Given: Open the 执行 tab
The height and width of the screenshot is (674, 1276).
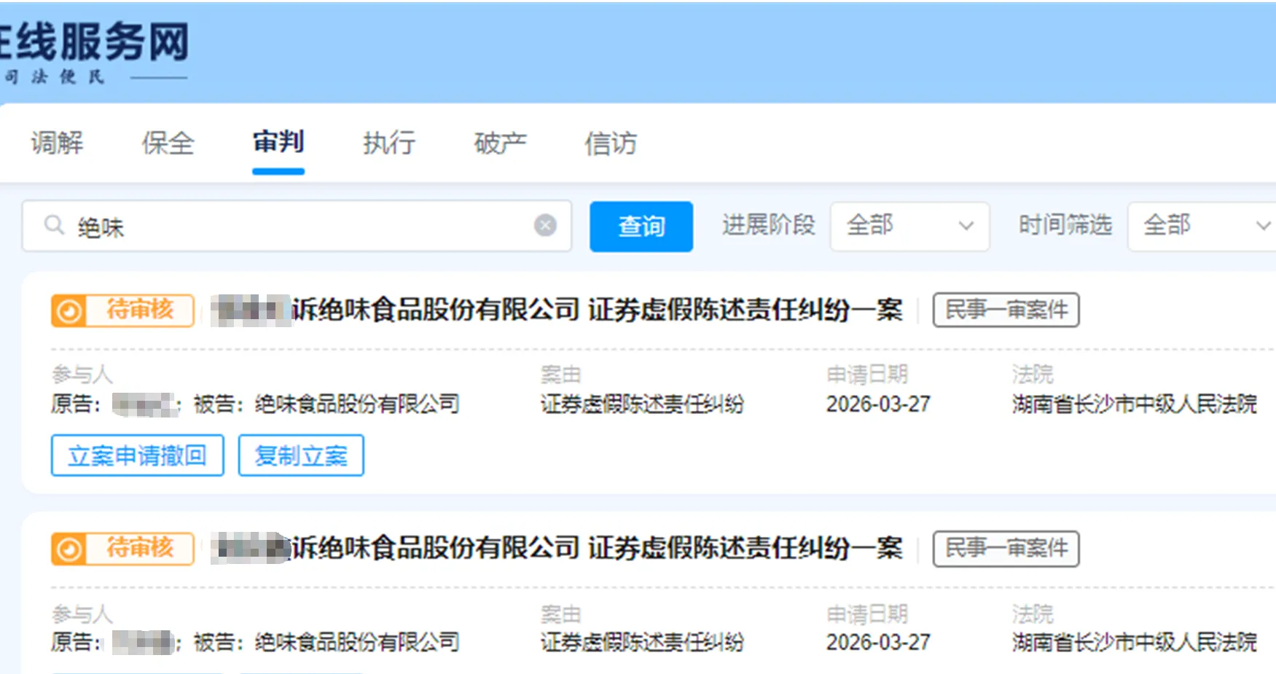Looking at the screenshot, I should click(388, 143).
